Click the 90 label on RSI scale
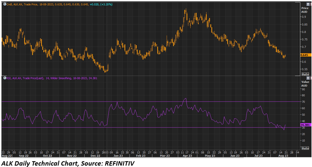The height and width of the screenshot is (167, 312). click(304, 89)
